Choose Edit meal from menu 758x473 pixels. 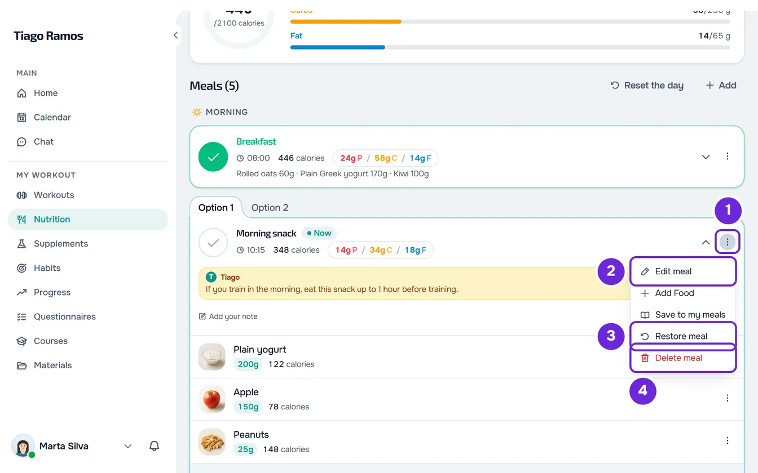[x=683, y=271]
